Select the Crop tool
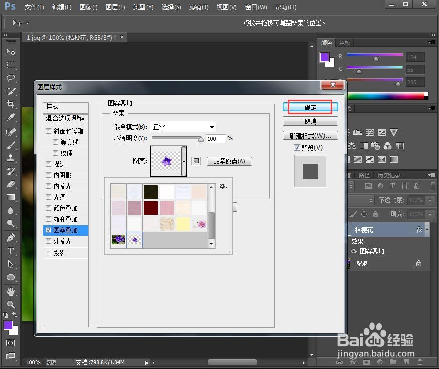 click(x=11, y=104)
